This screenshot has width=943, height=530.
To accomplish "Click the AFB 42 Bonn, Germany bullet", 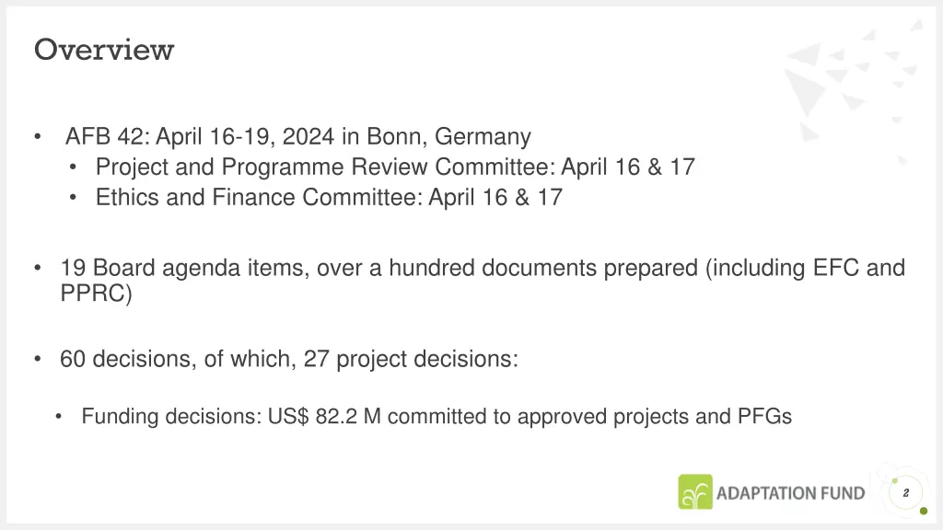I will (298, 136).
